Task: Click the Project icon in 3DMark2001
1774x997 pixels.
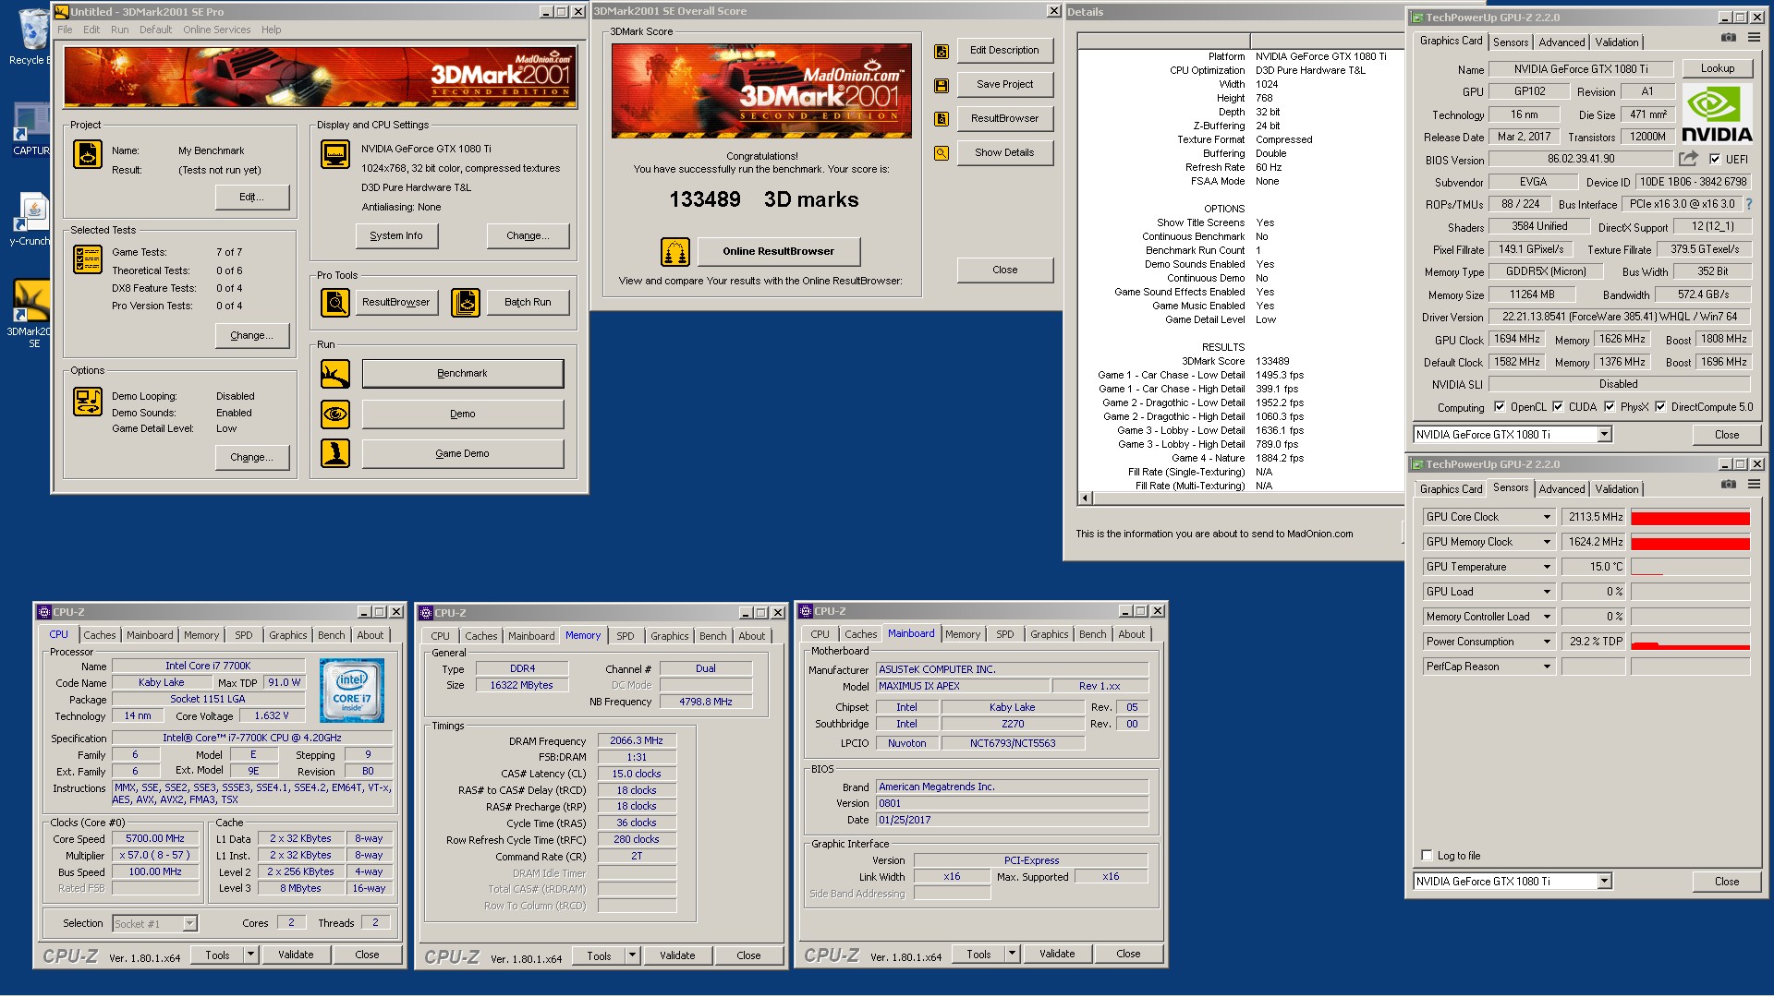Action: (88, 154)
